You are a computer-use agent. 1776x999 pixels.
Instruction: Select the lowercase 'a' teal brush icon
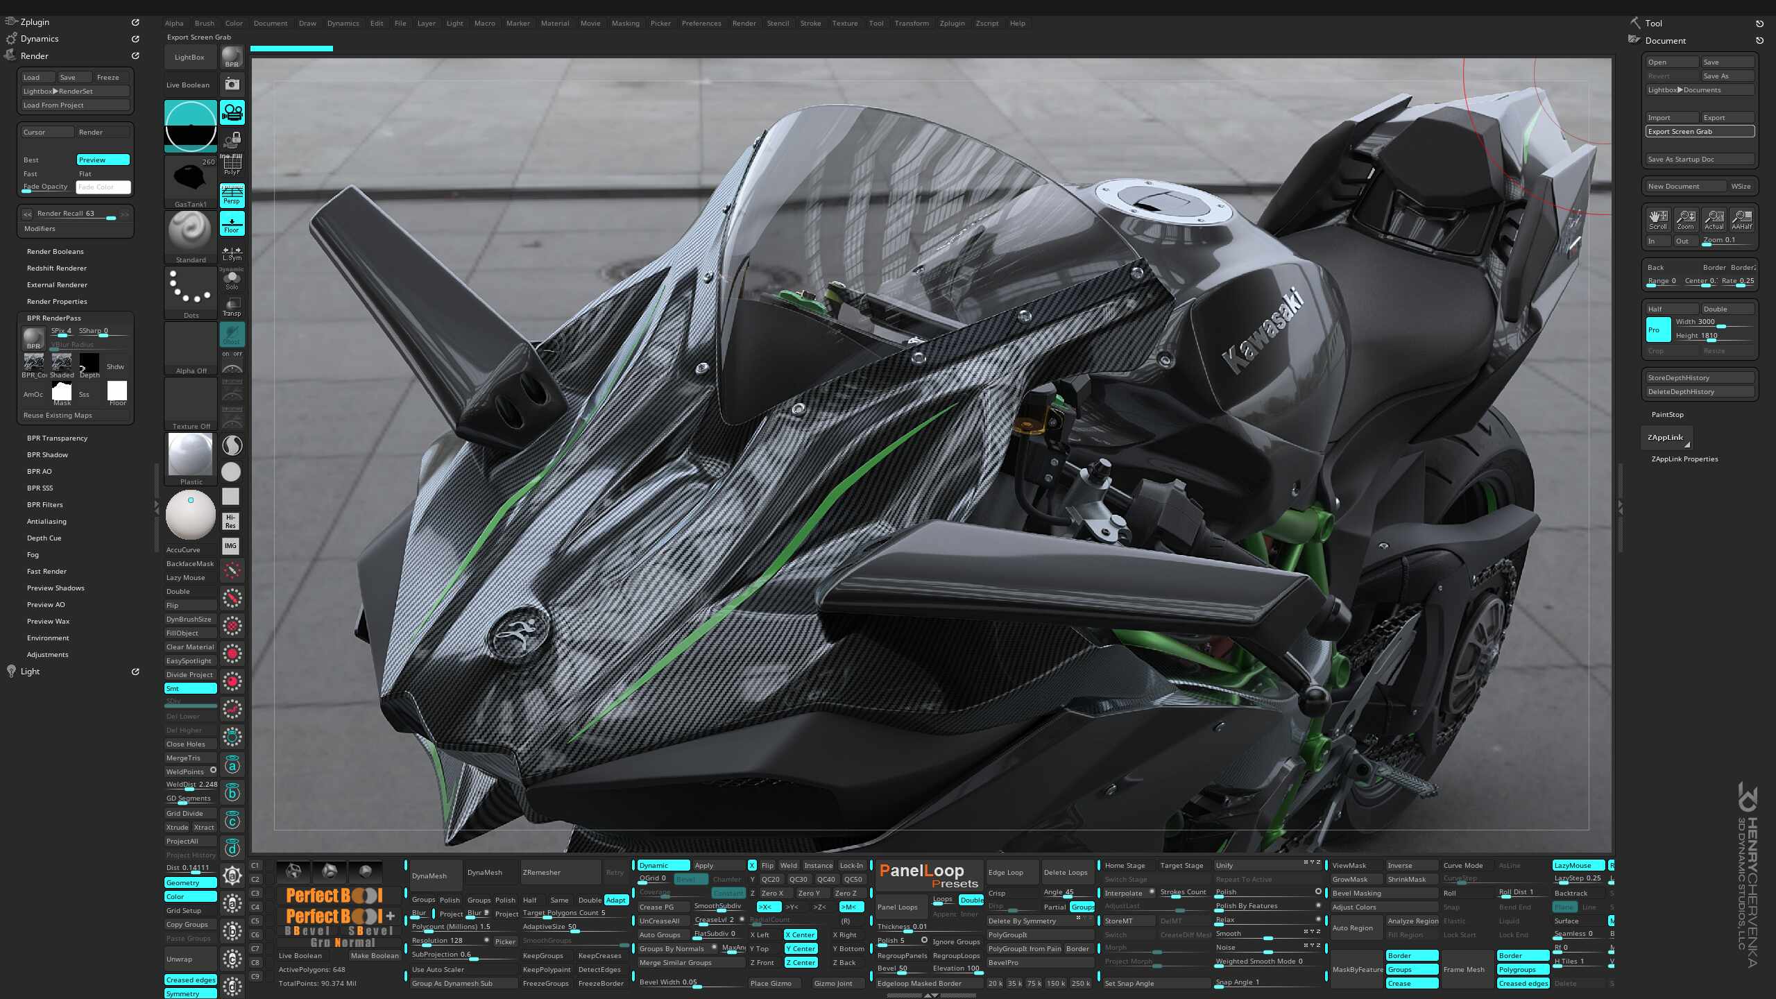coord(232,766)
